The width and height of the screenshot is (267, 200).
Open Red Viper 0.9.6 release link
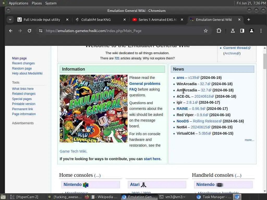(202, 115)
